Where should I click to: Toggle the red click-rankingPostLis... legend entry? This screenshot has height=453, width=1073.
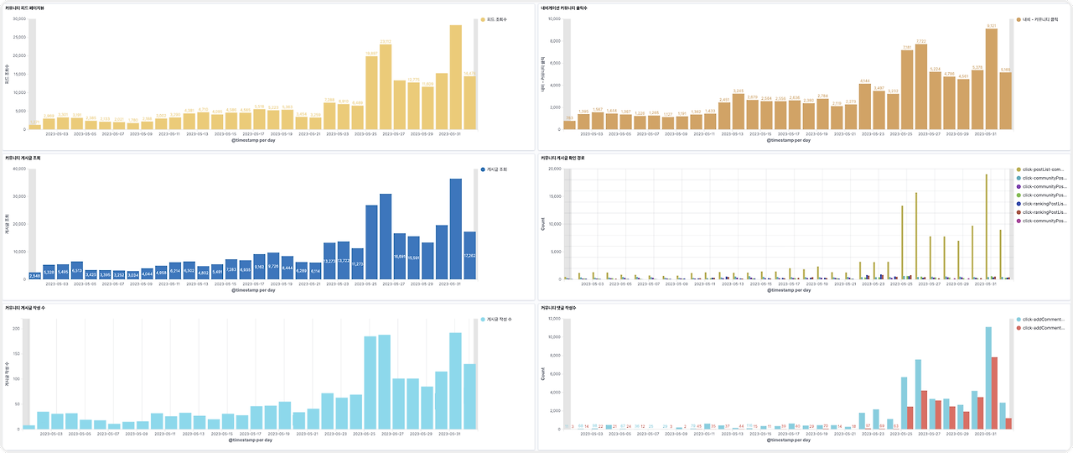pos(1042,212)
